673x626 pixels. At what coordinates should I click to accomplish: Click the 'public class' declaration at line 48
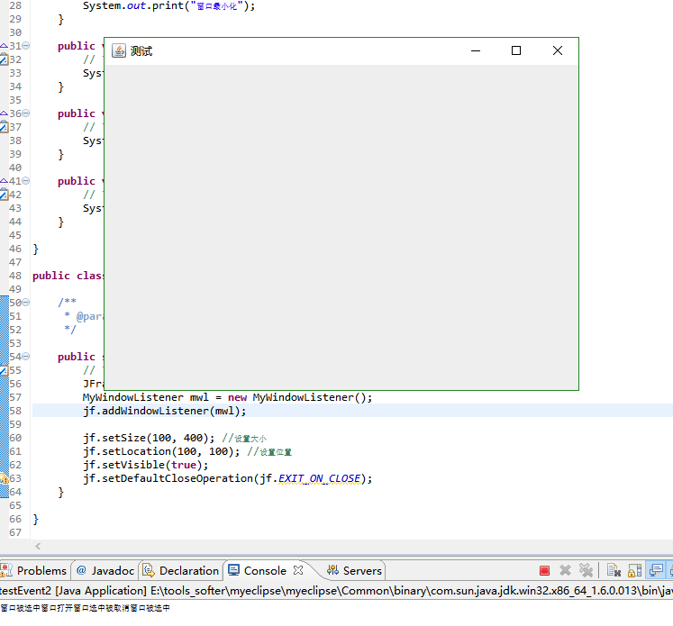pyautogui.click(x=68, y=276)
